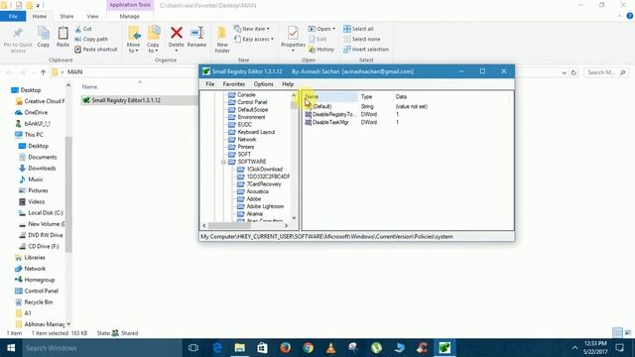Viewport: 635px width, 357px height.
Task: Open the New item dropdown
Action: click(252, 29)
